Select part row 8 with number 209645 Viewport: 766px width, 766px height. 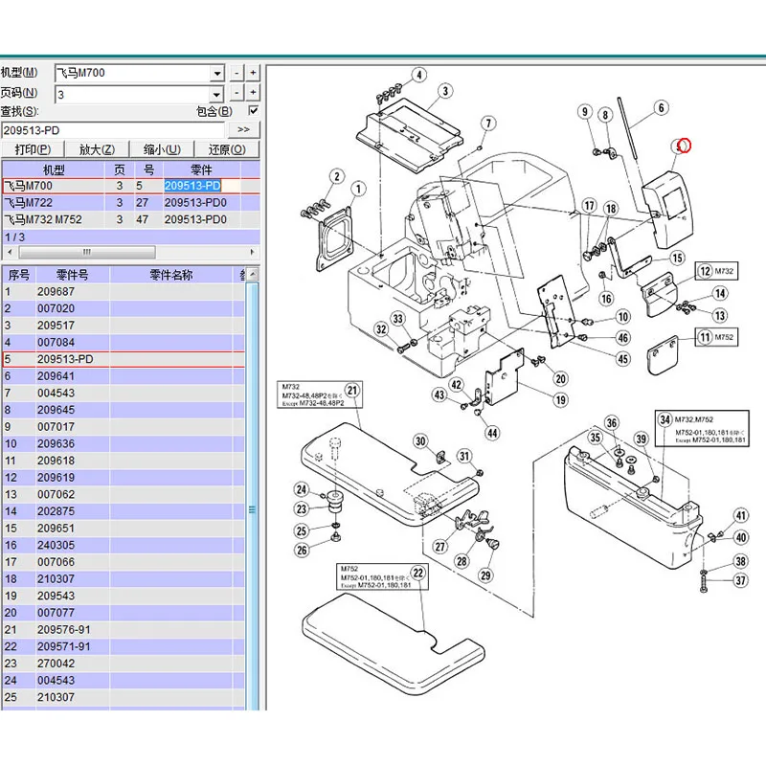(124, 410)
